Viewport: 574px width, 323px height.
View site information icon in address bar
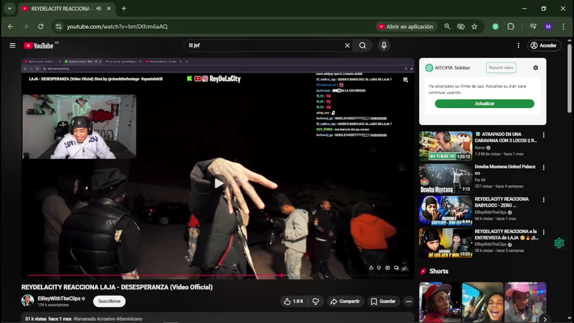tap(59, 26)
